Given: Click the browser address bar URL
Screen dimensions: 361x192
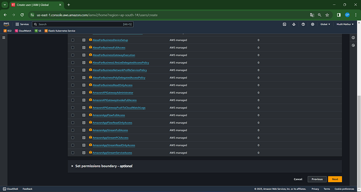Looking at the screenshot, I should pyautogui.click(x=97, y=15).
